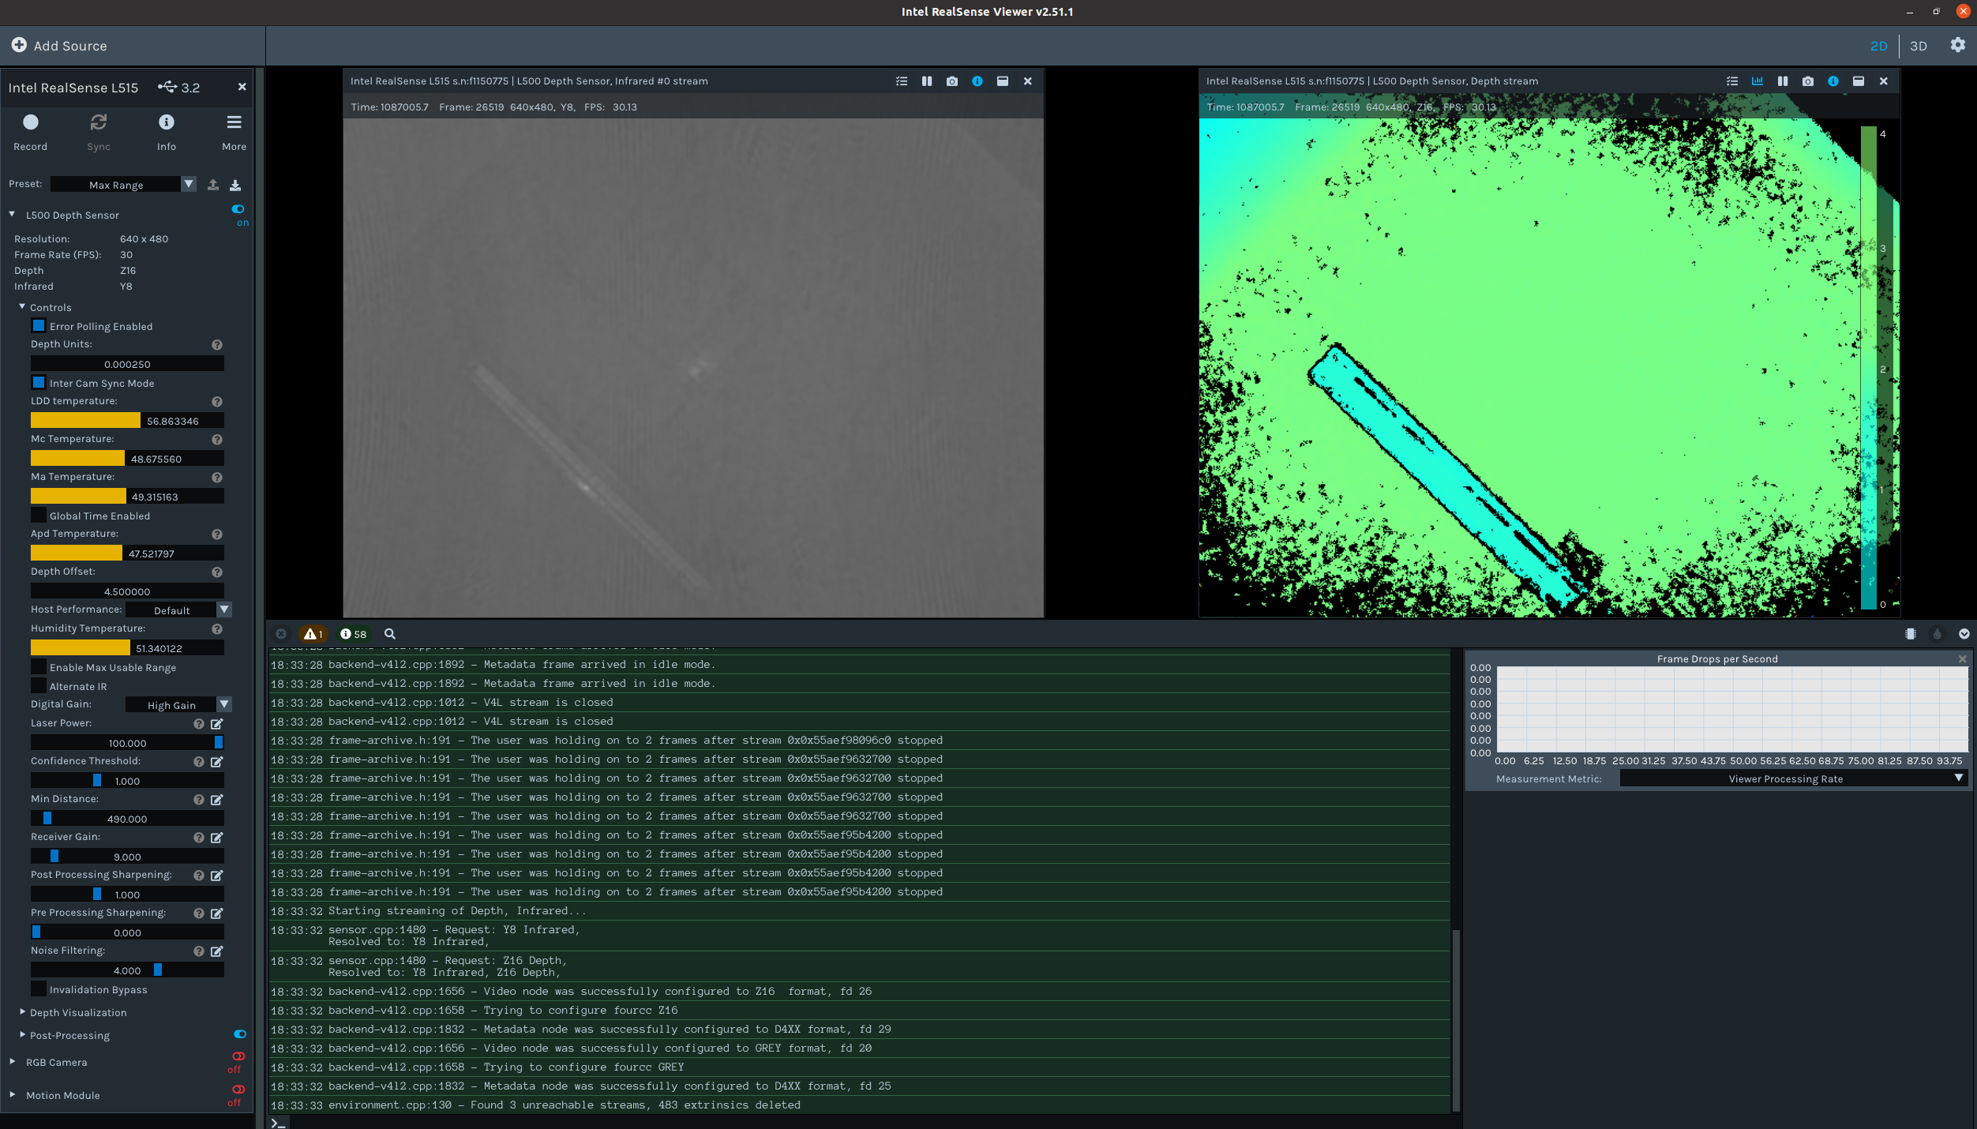The image size is (1977, 1129).
Task: Toggle the depth histogram colorbar icon
Action: pyautogui.click(x=1757, y=81)
